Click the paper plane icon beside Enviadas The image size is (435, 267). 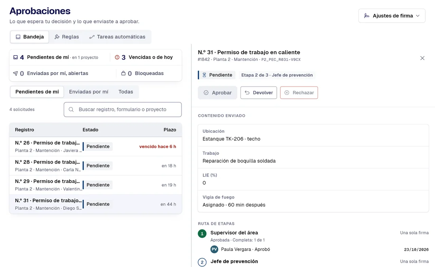pyautogui.click(x=15, y=73)
